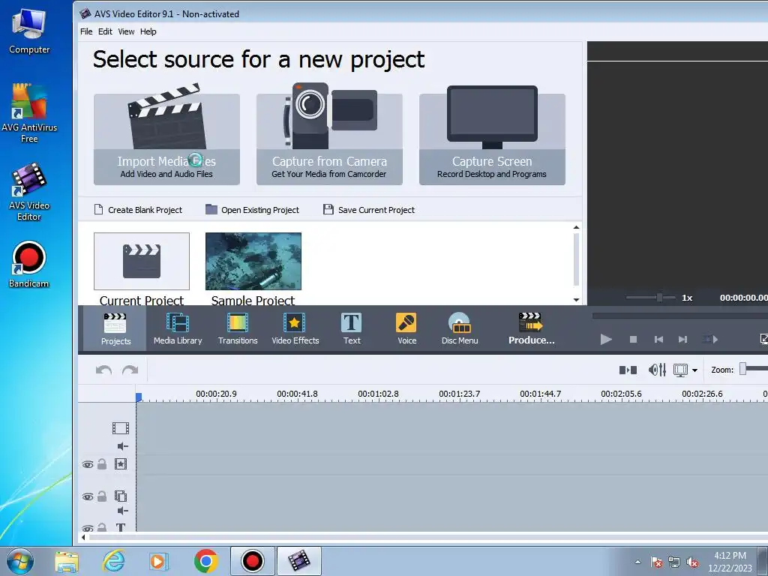Click Import Media Files card
Image resolution: width=768 pixels, height=576 pixels.
coord(166,139)
